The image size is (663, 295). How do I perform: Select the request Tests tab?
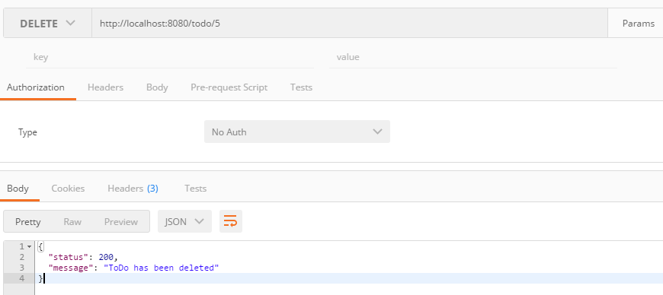301,87
